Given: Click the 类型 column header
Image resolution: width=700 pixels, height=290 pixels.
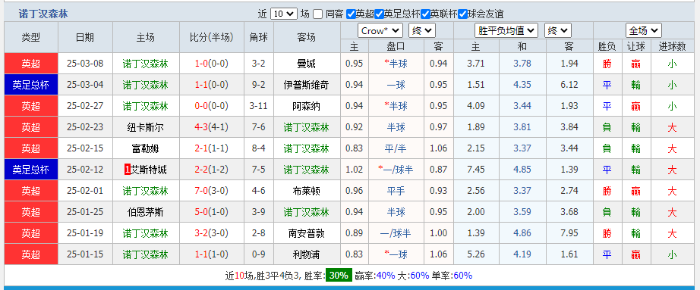Looking at the screenshot, I should 31,37.
